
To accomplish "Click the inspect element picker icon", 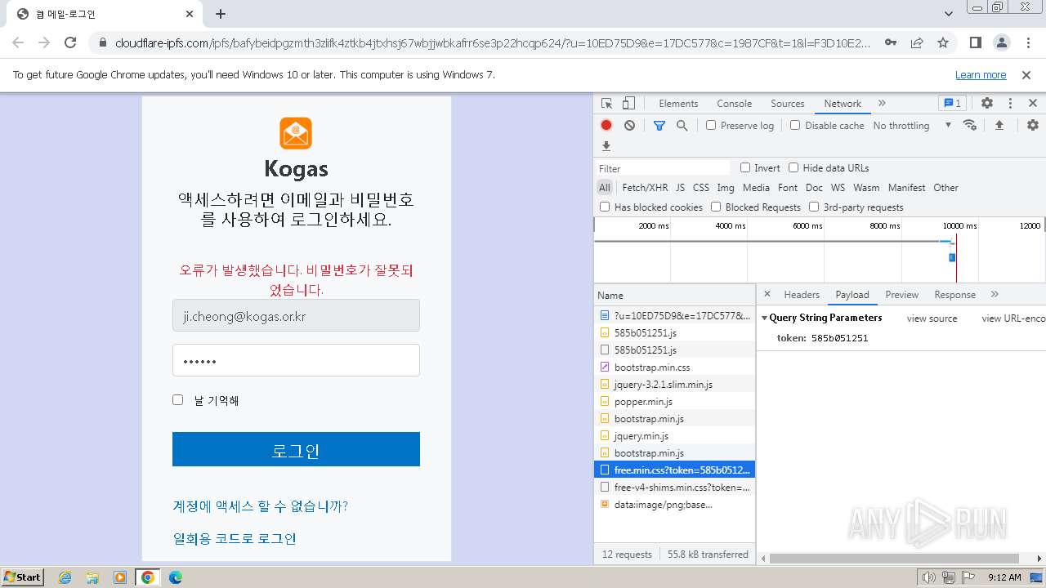I will click(606, 104).
